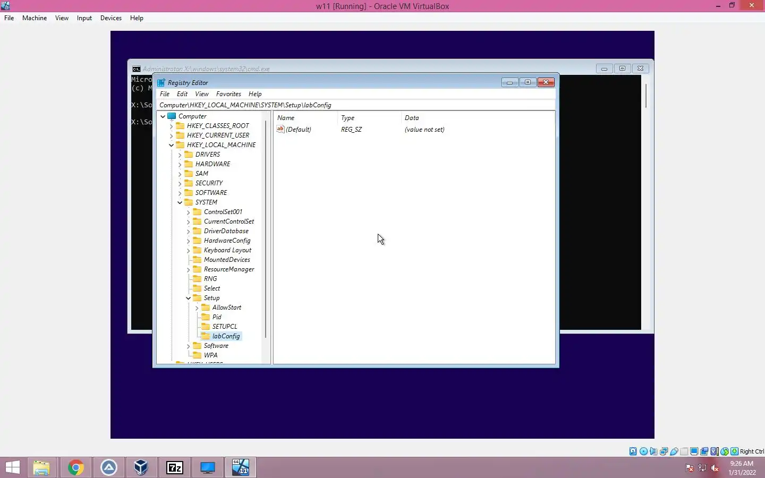Open the Registry Editor Edit menu
765x478 pixels.
[182, 94]
